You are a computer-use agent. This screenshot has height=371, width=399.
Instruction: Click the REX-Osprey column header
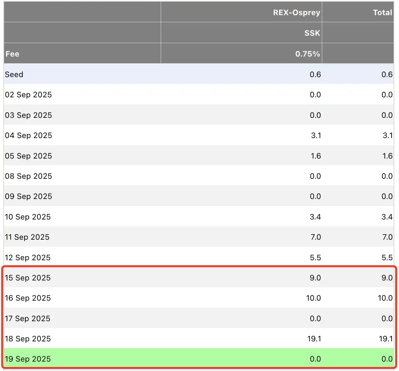[296, 12]
